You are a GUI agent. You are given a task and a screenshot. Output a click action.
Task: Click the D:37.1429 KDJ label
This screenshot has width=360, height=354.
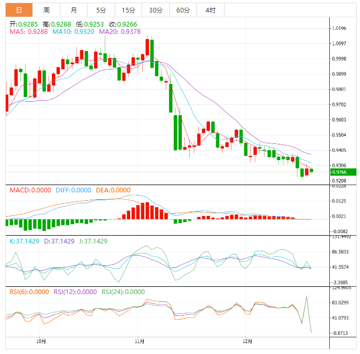pos(59,241)
